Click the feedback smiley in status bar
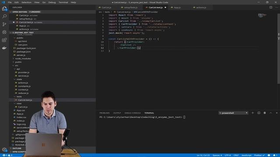Image resolution: width=280 pixels, height=157 pixels. [269, 155]
